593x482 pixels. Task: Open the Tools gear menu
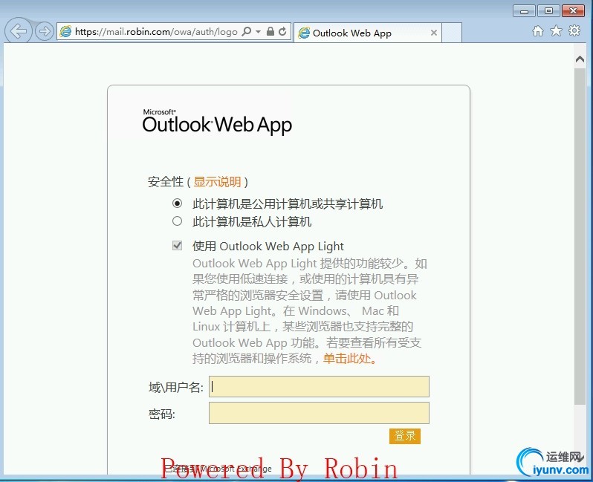tap(574, 31)
